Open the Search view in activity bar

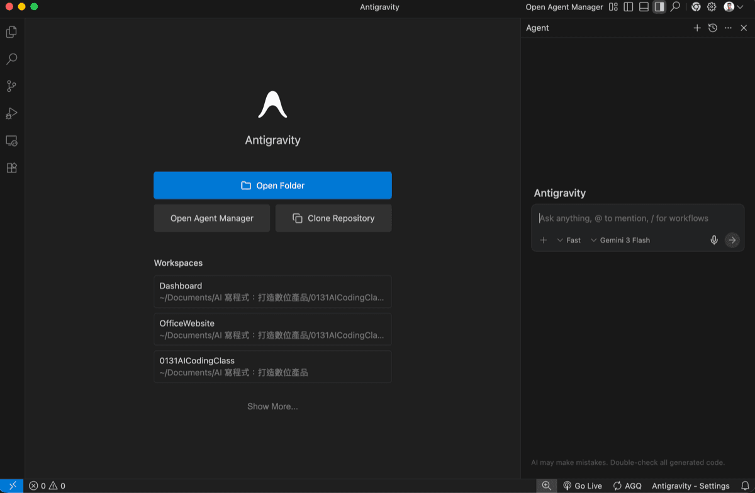pos(11,59)
